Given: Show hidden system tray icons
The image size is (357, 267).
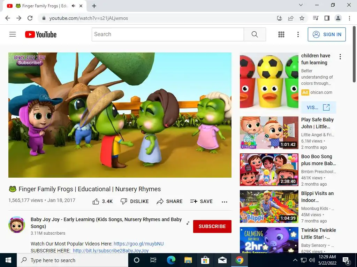Looking at the screenshot, I should click(295, 260).
